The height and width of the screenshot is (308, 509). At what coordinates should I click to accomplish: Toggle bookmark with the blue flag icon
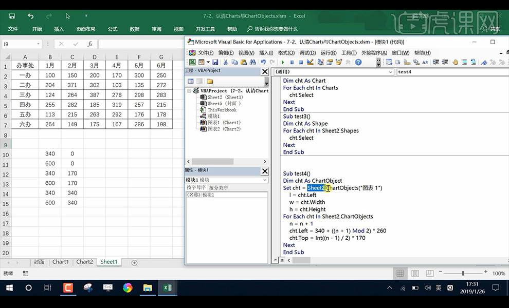(x=484, y=62)
